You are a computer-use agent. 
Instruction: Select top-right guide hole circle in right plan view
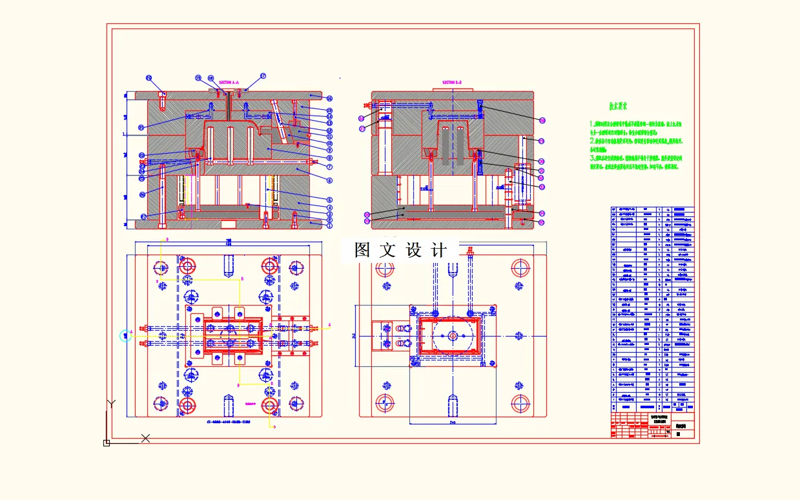520,267
